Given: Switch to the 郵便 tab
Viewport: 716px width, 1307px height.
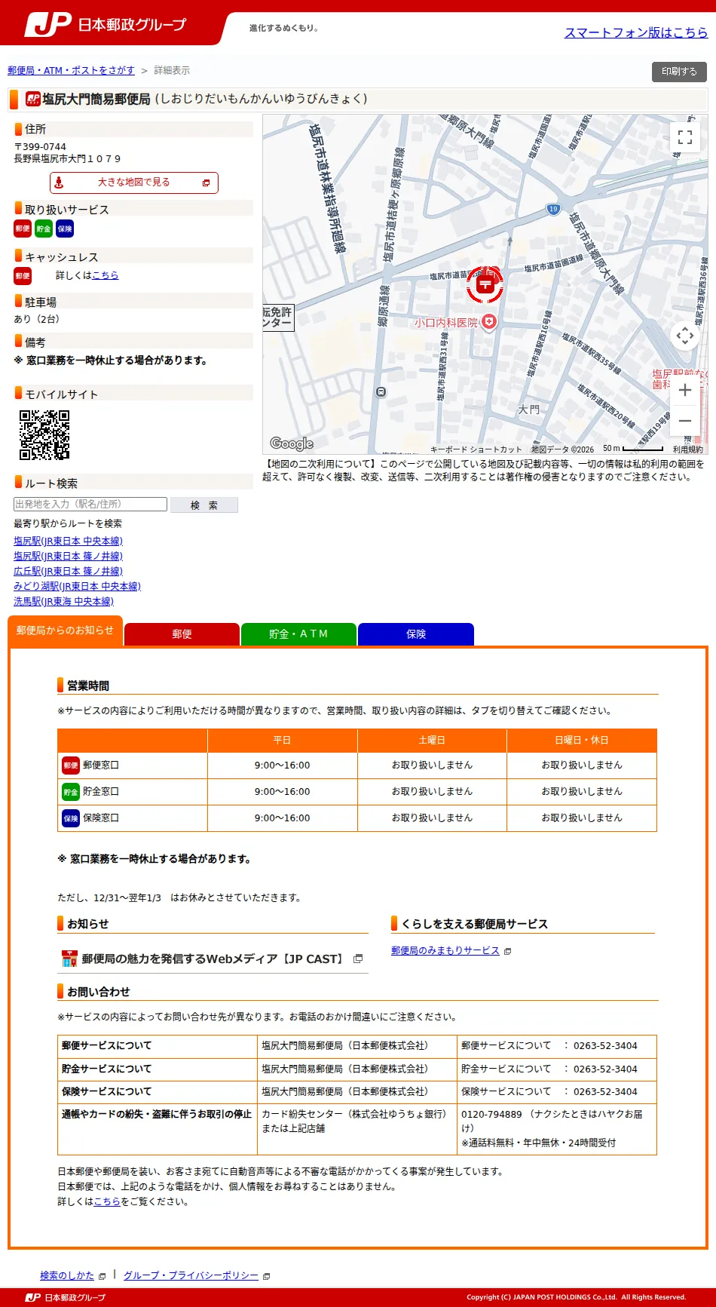Looking at the screenshot, I should tap(182, 634).
